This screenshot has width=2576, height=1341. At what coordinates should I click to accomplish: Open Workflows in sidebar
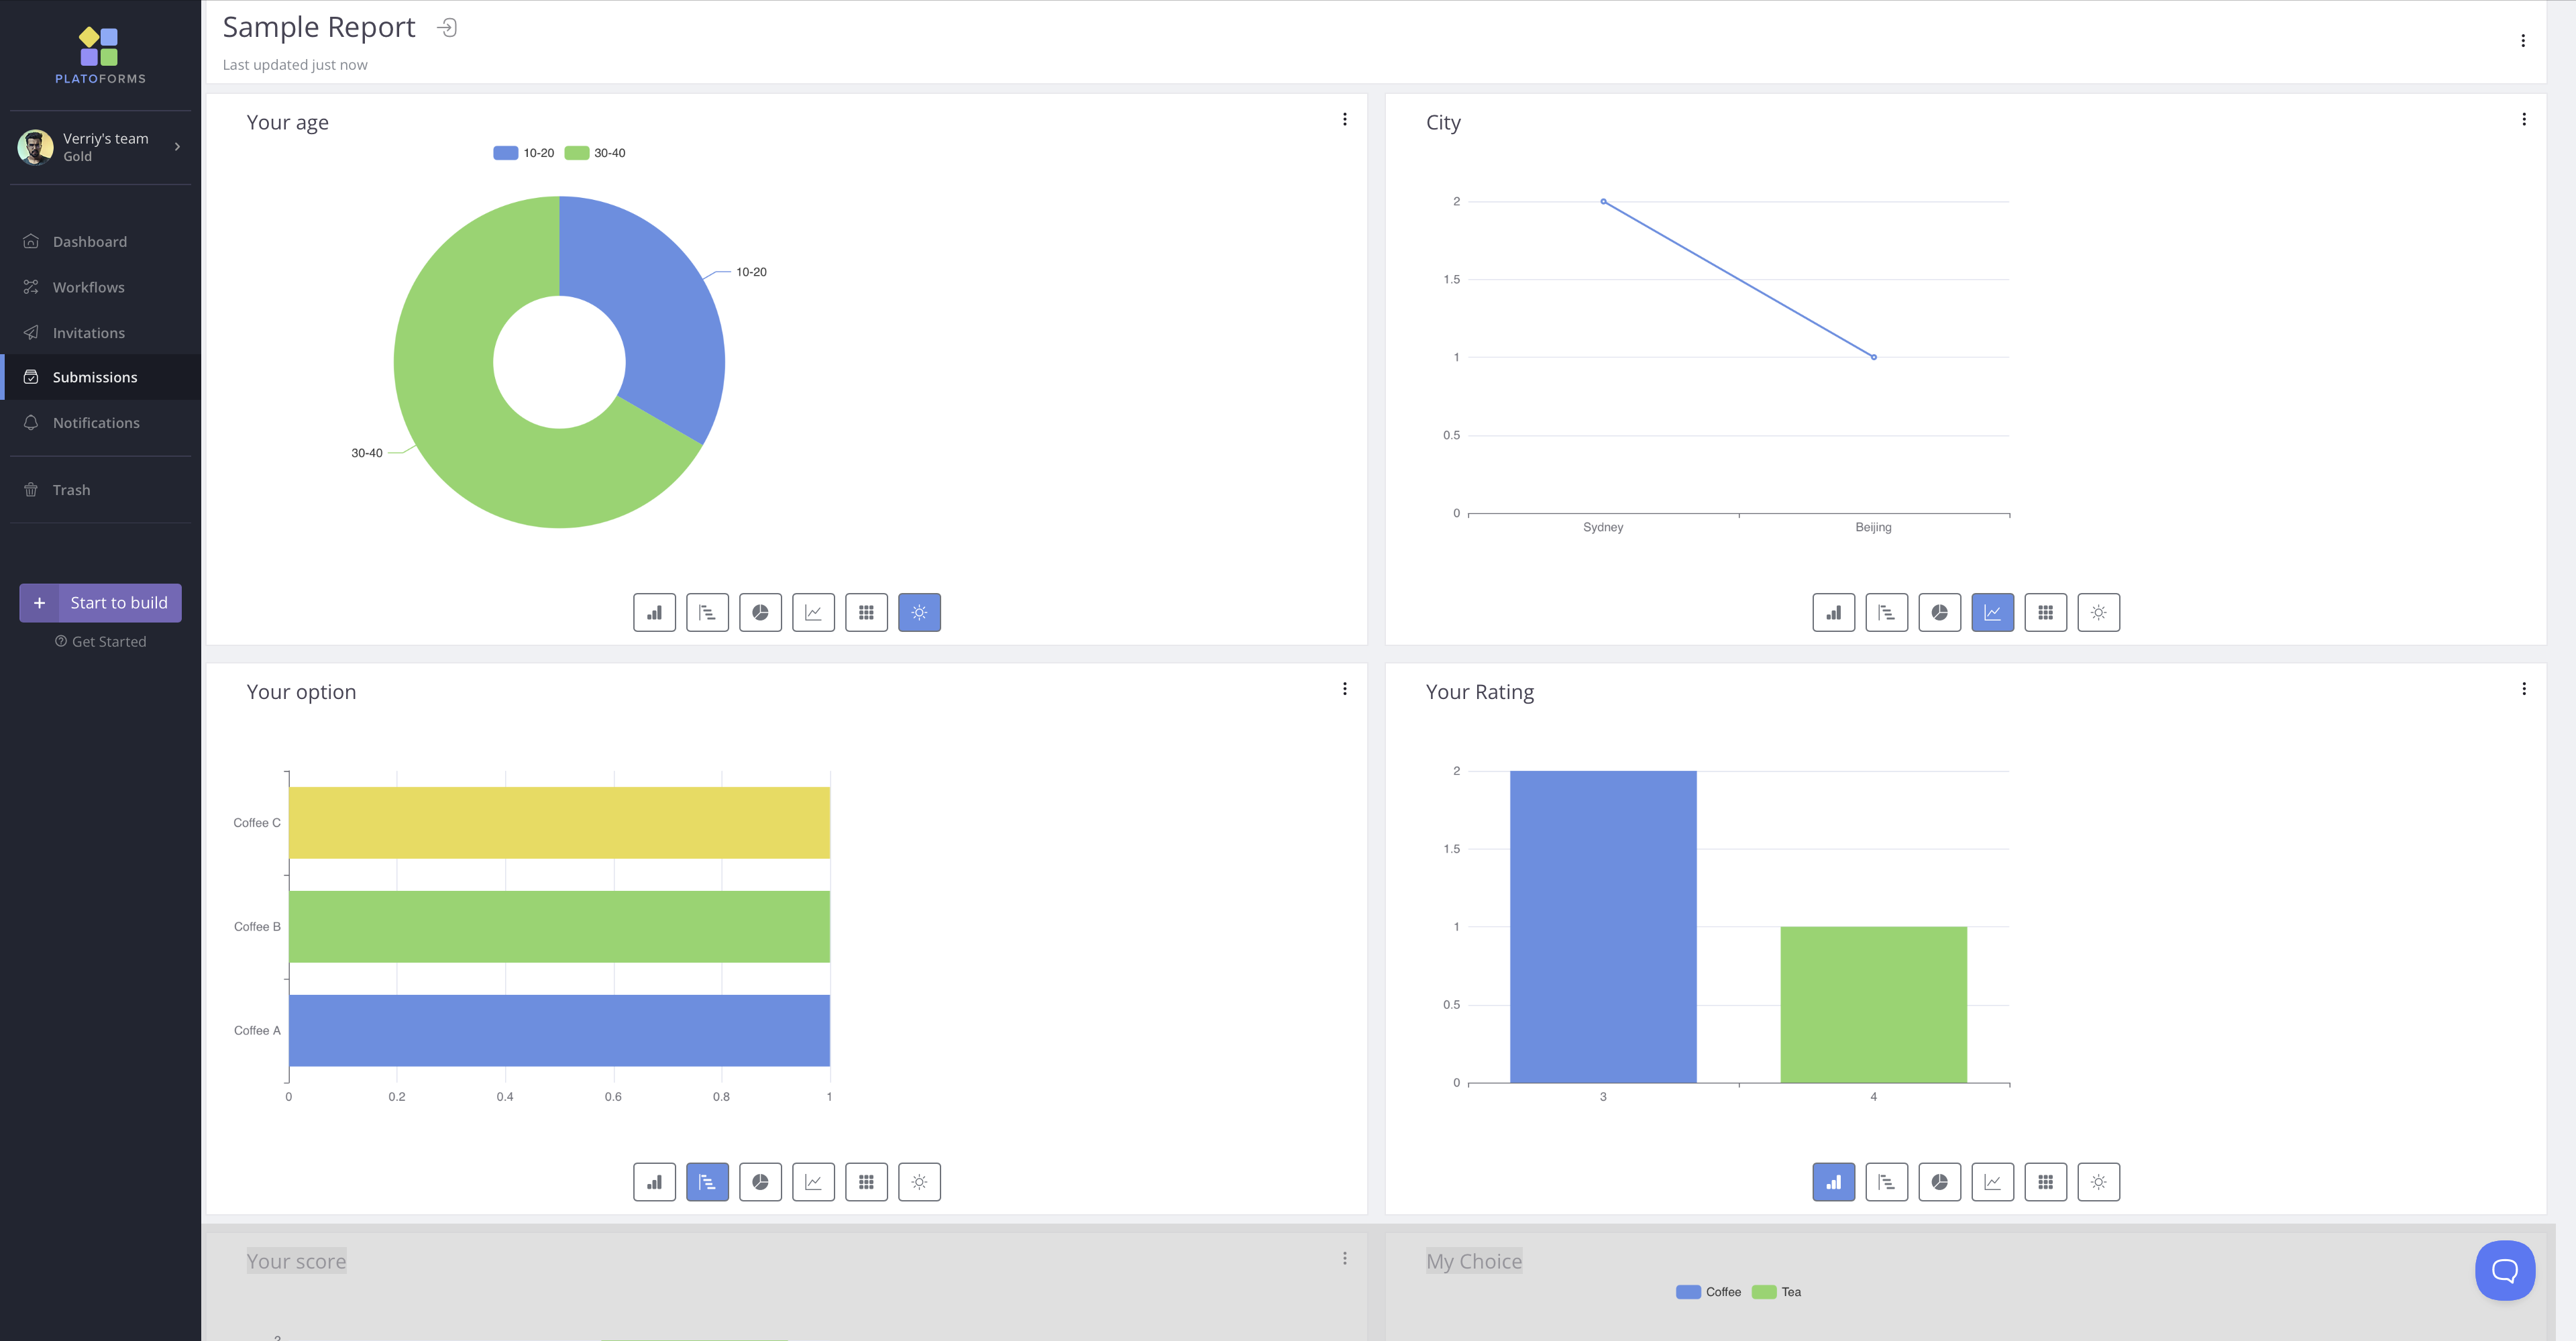click(88, 287)
